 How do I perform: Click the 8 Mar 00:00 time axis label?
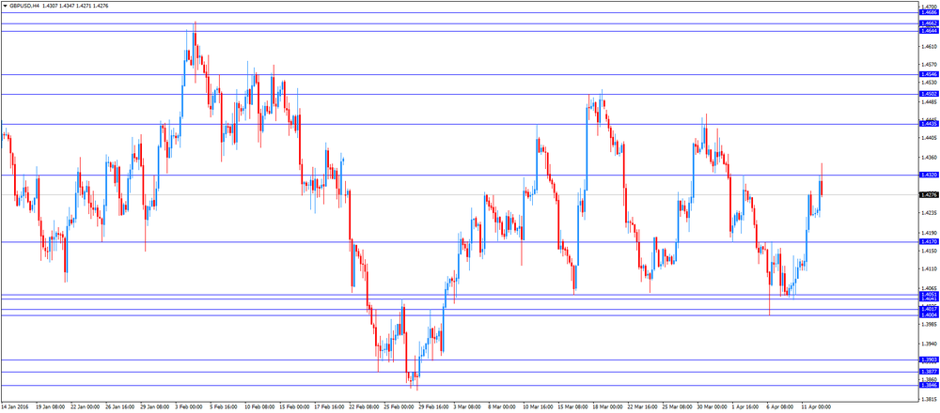(x=501, y=406)
